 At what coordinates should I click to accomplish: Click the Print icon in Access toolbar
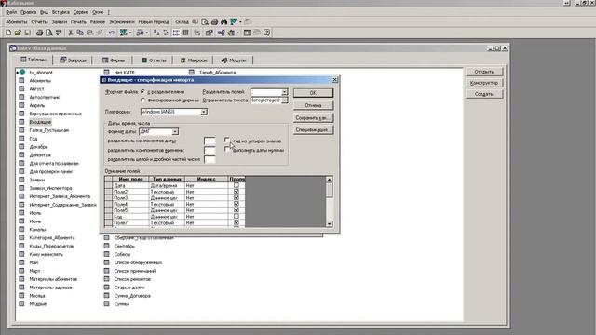pyautogui.click(x=39, y=33)
